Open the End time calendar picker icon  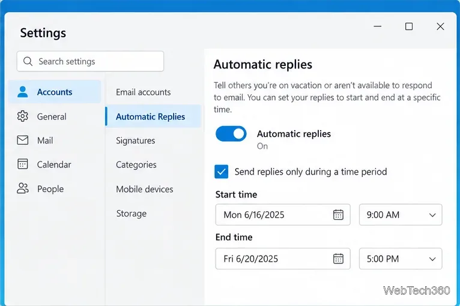[x=338, y=259]
